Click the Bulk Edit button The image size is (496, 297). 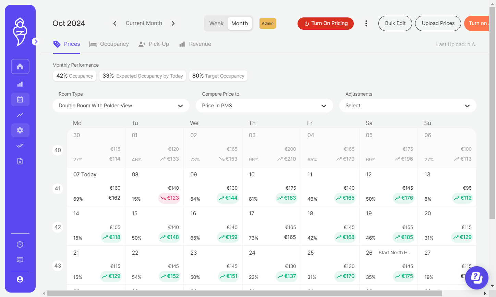point(395,23)
